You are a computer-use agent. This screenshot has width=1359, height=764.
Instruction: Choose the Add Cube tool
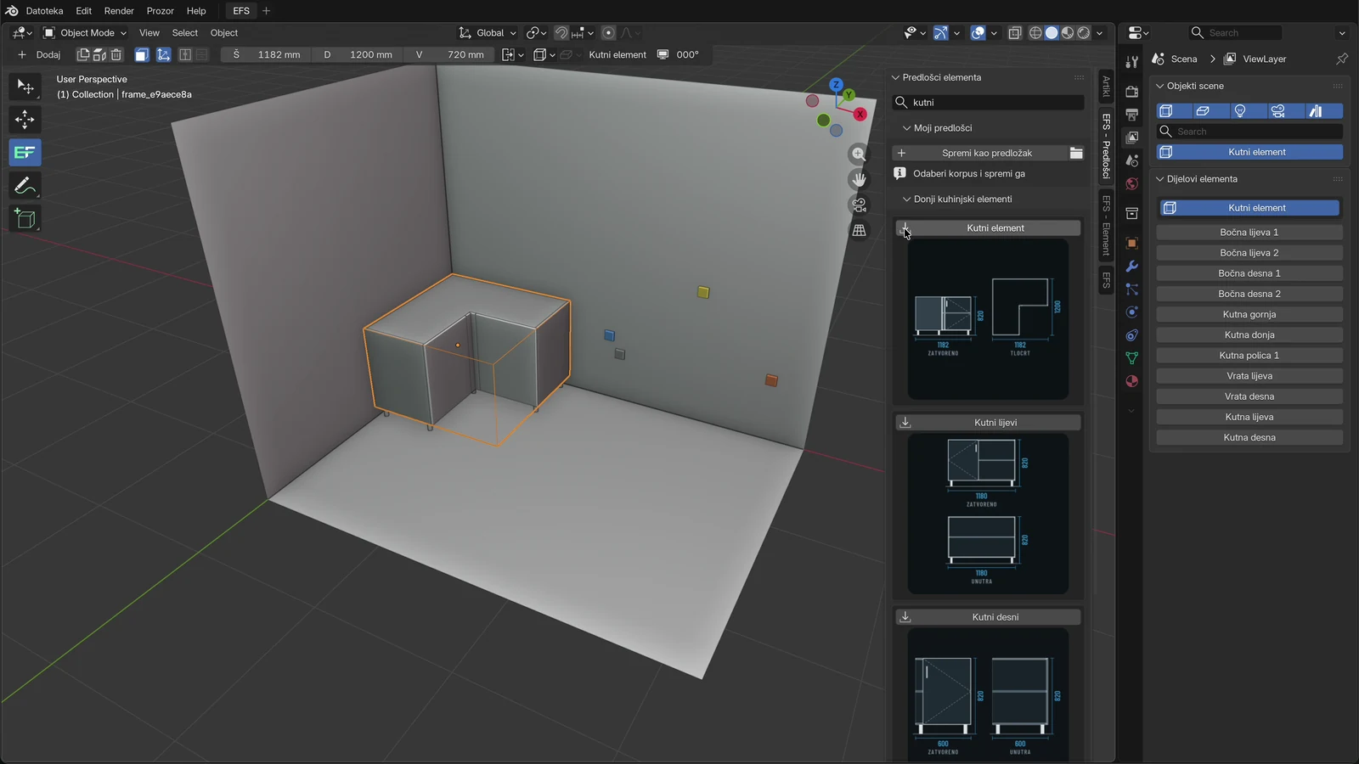point(25,219)
